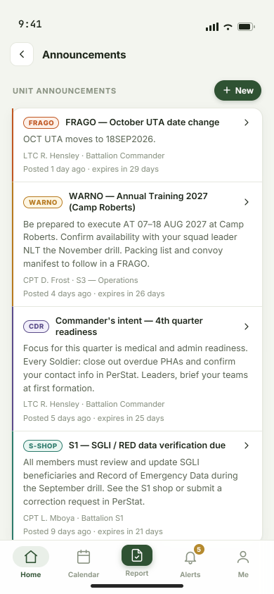Tap the center Report icon
This screenshot has width=274, height=594.
coord(137,555)
